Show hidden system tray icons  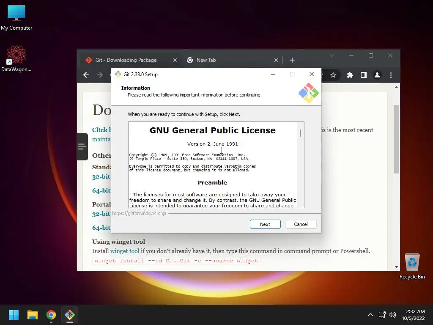point(370,315)
